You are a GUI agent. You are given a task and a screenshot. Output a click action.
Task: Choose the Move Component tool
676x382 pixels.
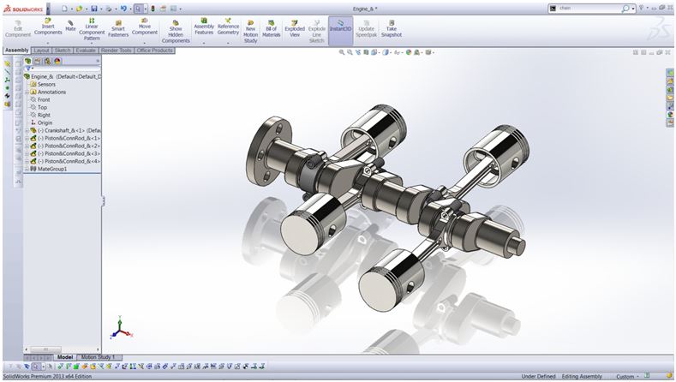pos(145,27)
